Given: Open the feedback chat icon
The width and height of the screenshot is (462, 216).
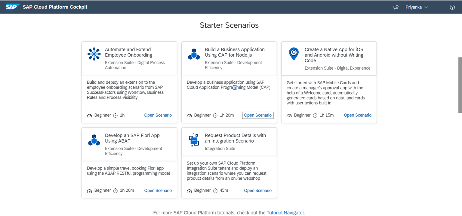Looking at the screenshot, I should pos(396,7).
